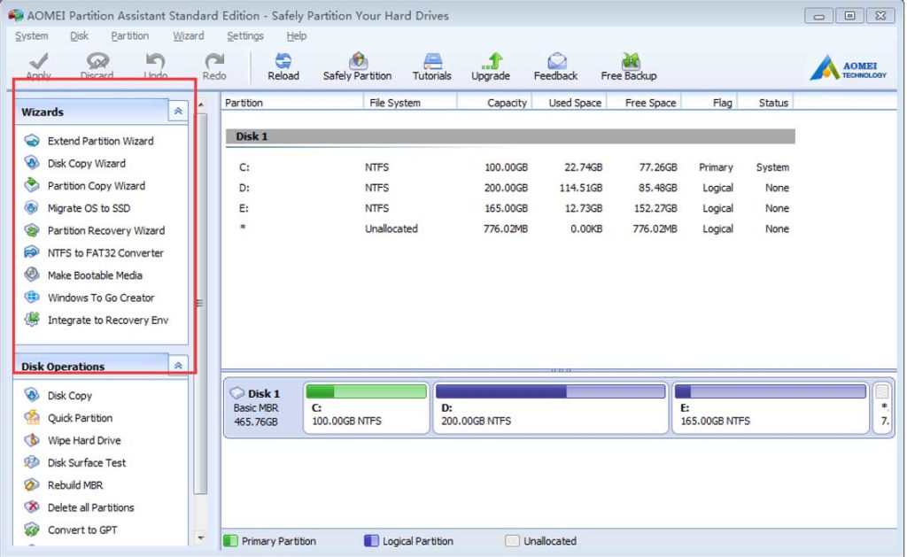Click Integrate to Recovery Env icon
Screen dimensions: 907x557
click(32, 320)
